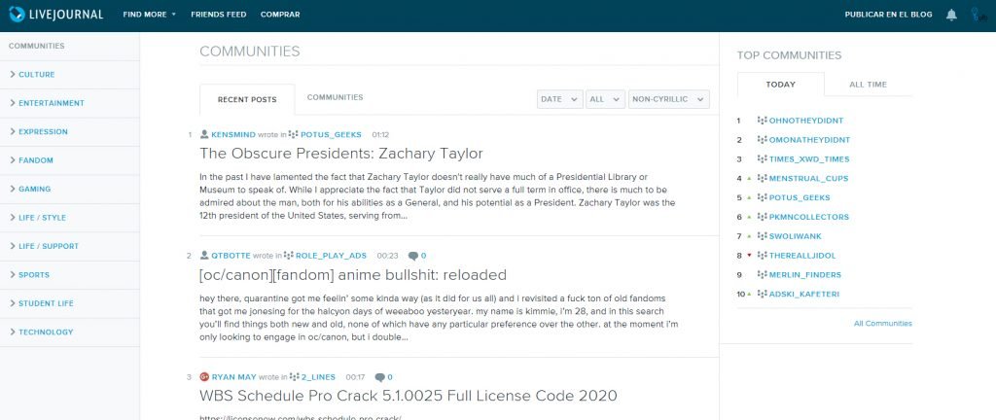Click the comment bubble on 2_lines post
This screenshot has height=420, width=996.
tap(378, 376)
